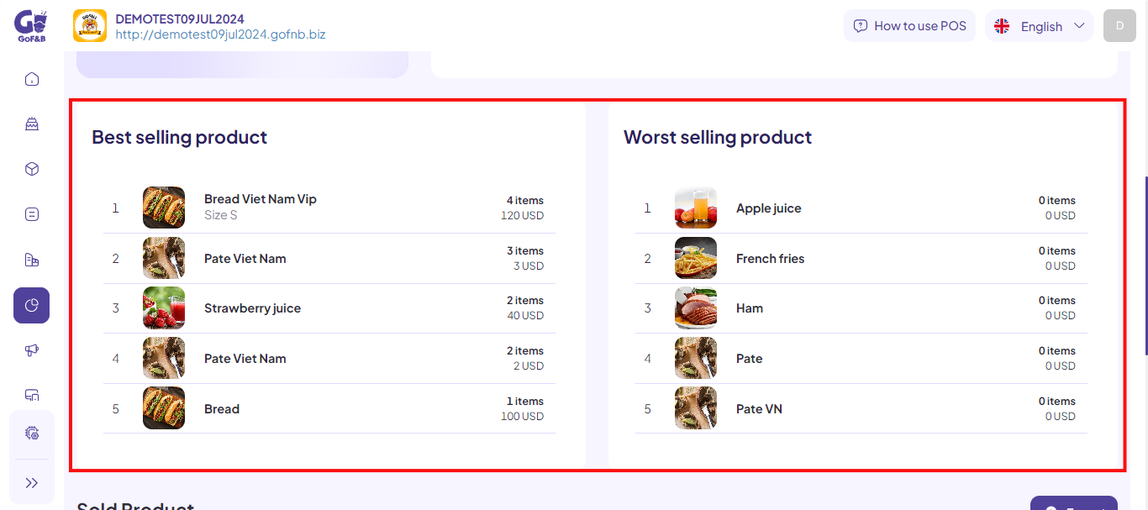Click the list-shaped sidebar icon
The width and height of the screenshot is (1148, 510).
tap(32, 214)
